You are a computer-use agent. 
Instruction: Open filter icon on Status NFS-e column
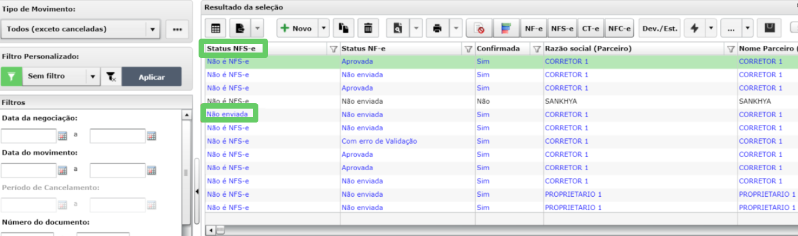tap(333, 49)
